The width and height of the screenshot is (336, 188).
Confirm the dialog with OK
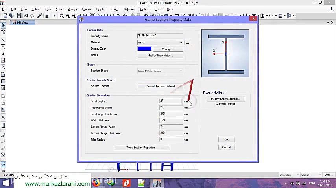click(227, 139)
